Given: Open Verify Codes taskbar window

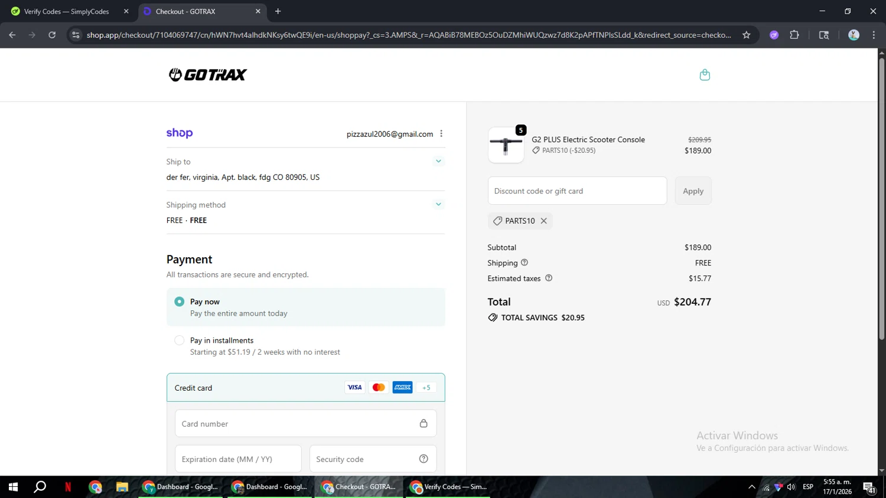Looking at the screenshot, I should 448,487.
